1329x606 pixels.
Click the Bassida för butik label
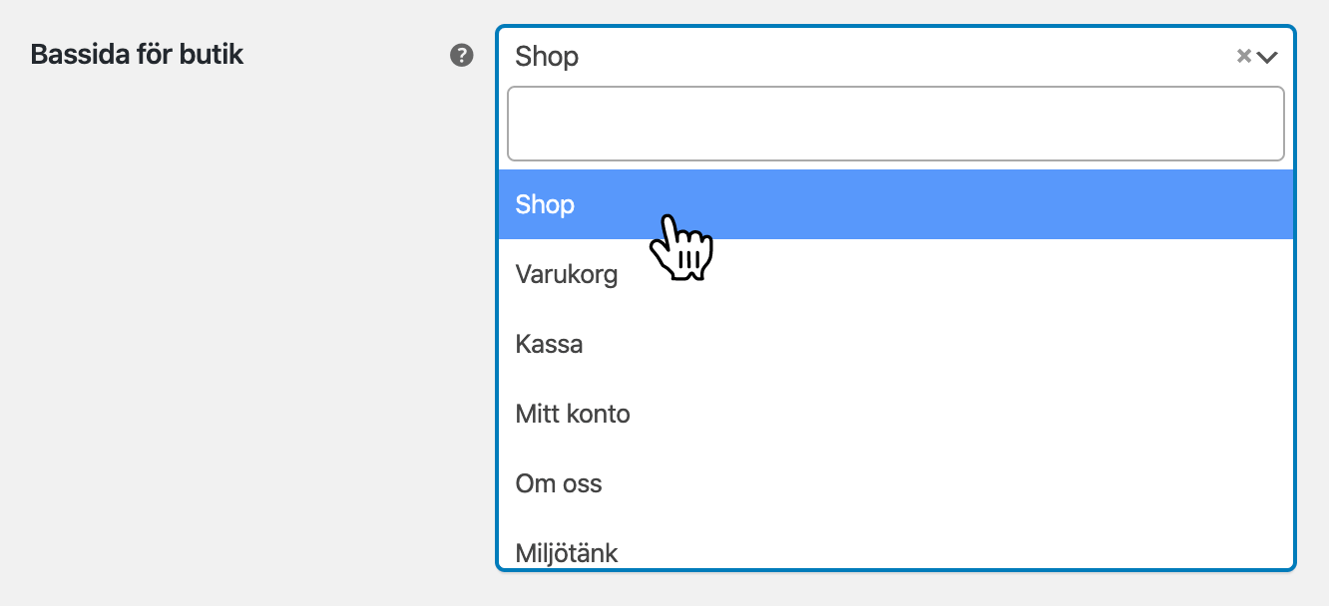(137, 54)
